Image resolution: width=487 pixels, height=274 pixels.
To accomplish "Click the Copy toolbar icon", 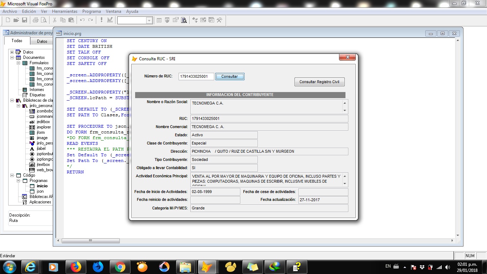I will (63, 20).
